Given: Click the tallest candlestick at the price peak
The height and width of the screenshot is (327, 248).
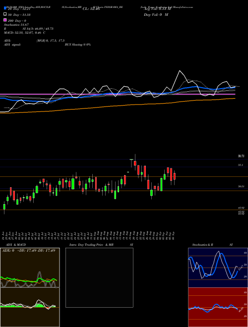Looking at the screenshot, I should [135, 162].
